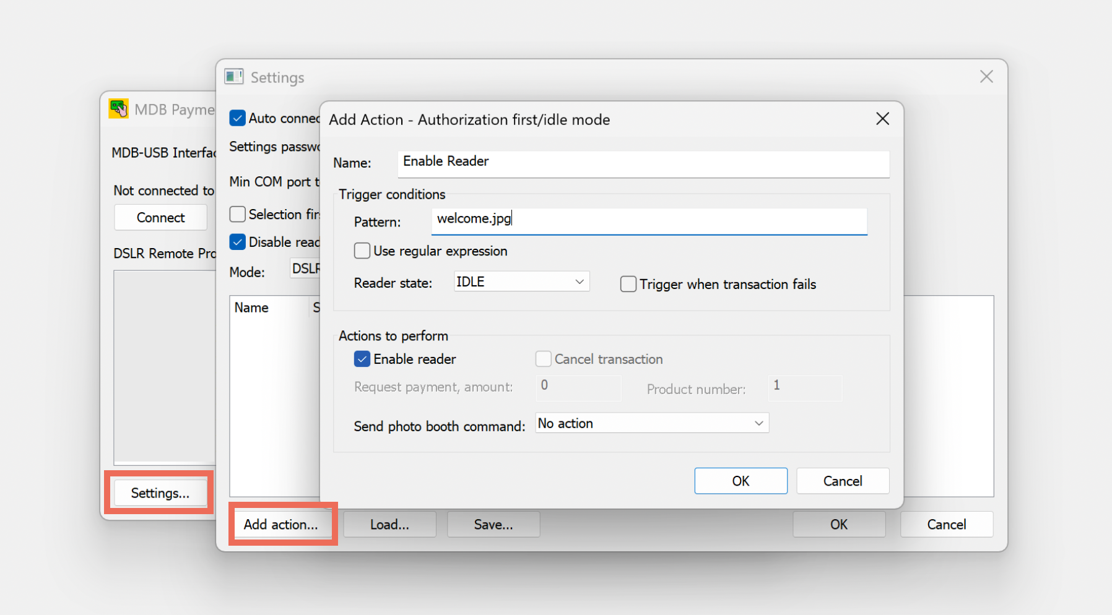Uncheck the Enable reader checkbox
The image size is (1112, 615).
362,359
